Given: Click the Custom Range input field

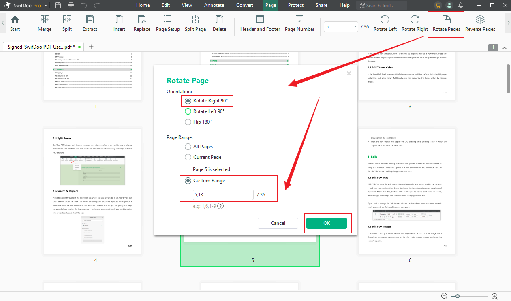Looking at the screenshot, I should coord(222,194).
